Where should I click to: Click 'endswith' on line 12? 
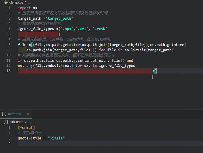[54, 66]
